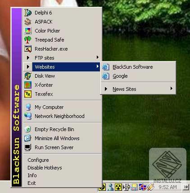This screenshot has width=190, height=193.
Task: Open Color Picker via its icon
Action: click(28, 31)
